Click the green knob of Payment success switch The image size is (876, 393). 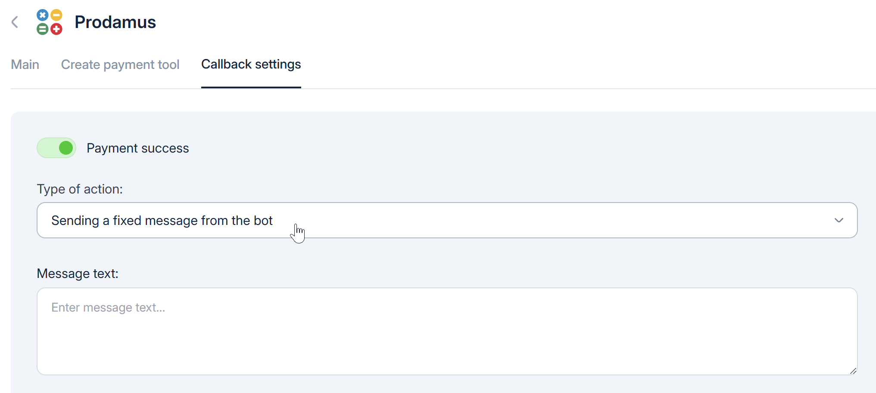pos(66,148)
